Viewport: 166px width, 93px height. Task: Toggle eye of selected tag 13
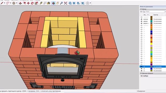point(141,67)
